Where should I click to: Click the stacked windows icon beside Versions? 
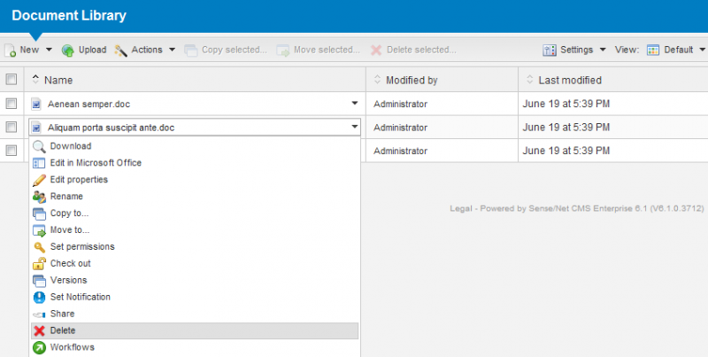pos(39,280)
